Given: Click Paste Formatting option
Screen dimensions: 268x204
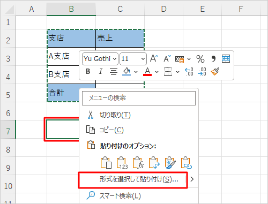Looking at the screenshot, I should click(x=170, y=163).
